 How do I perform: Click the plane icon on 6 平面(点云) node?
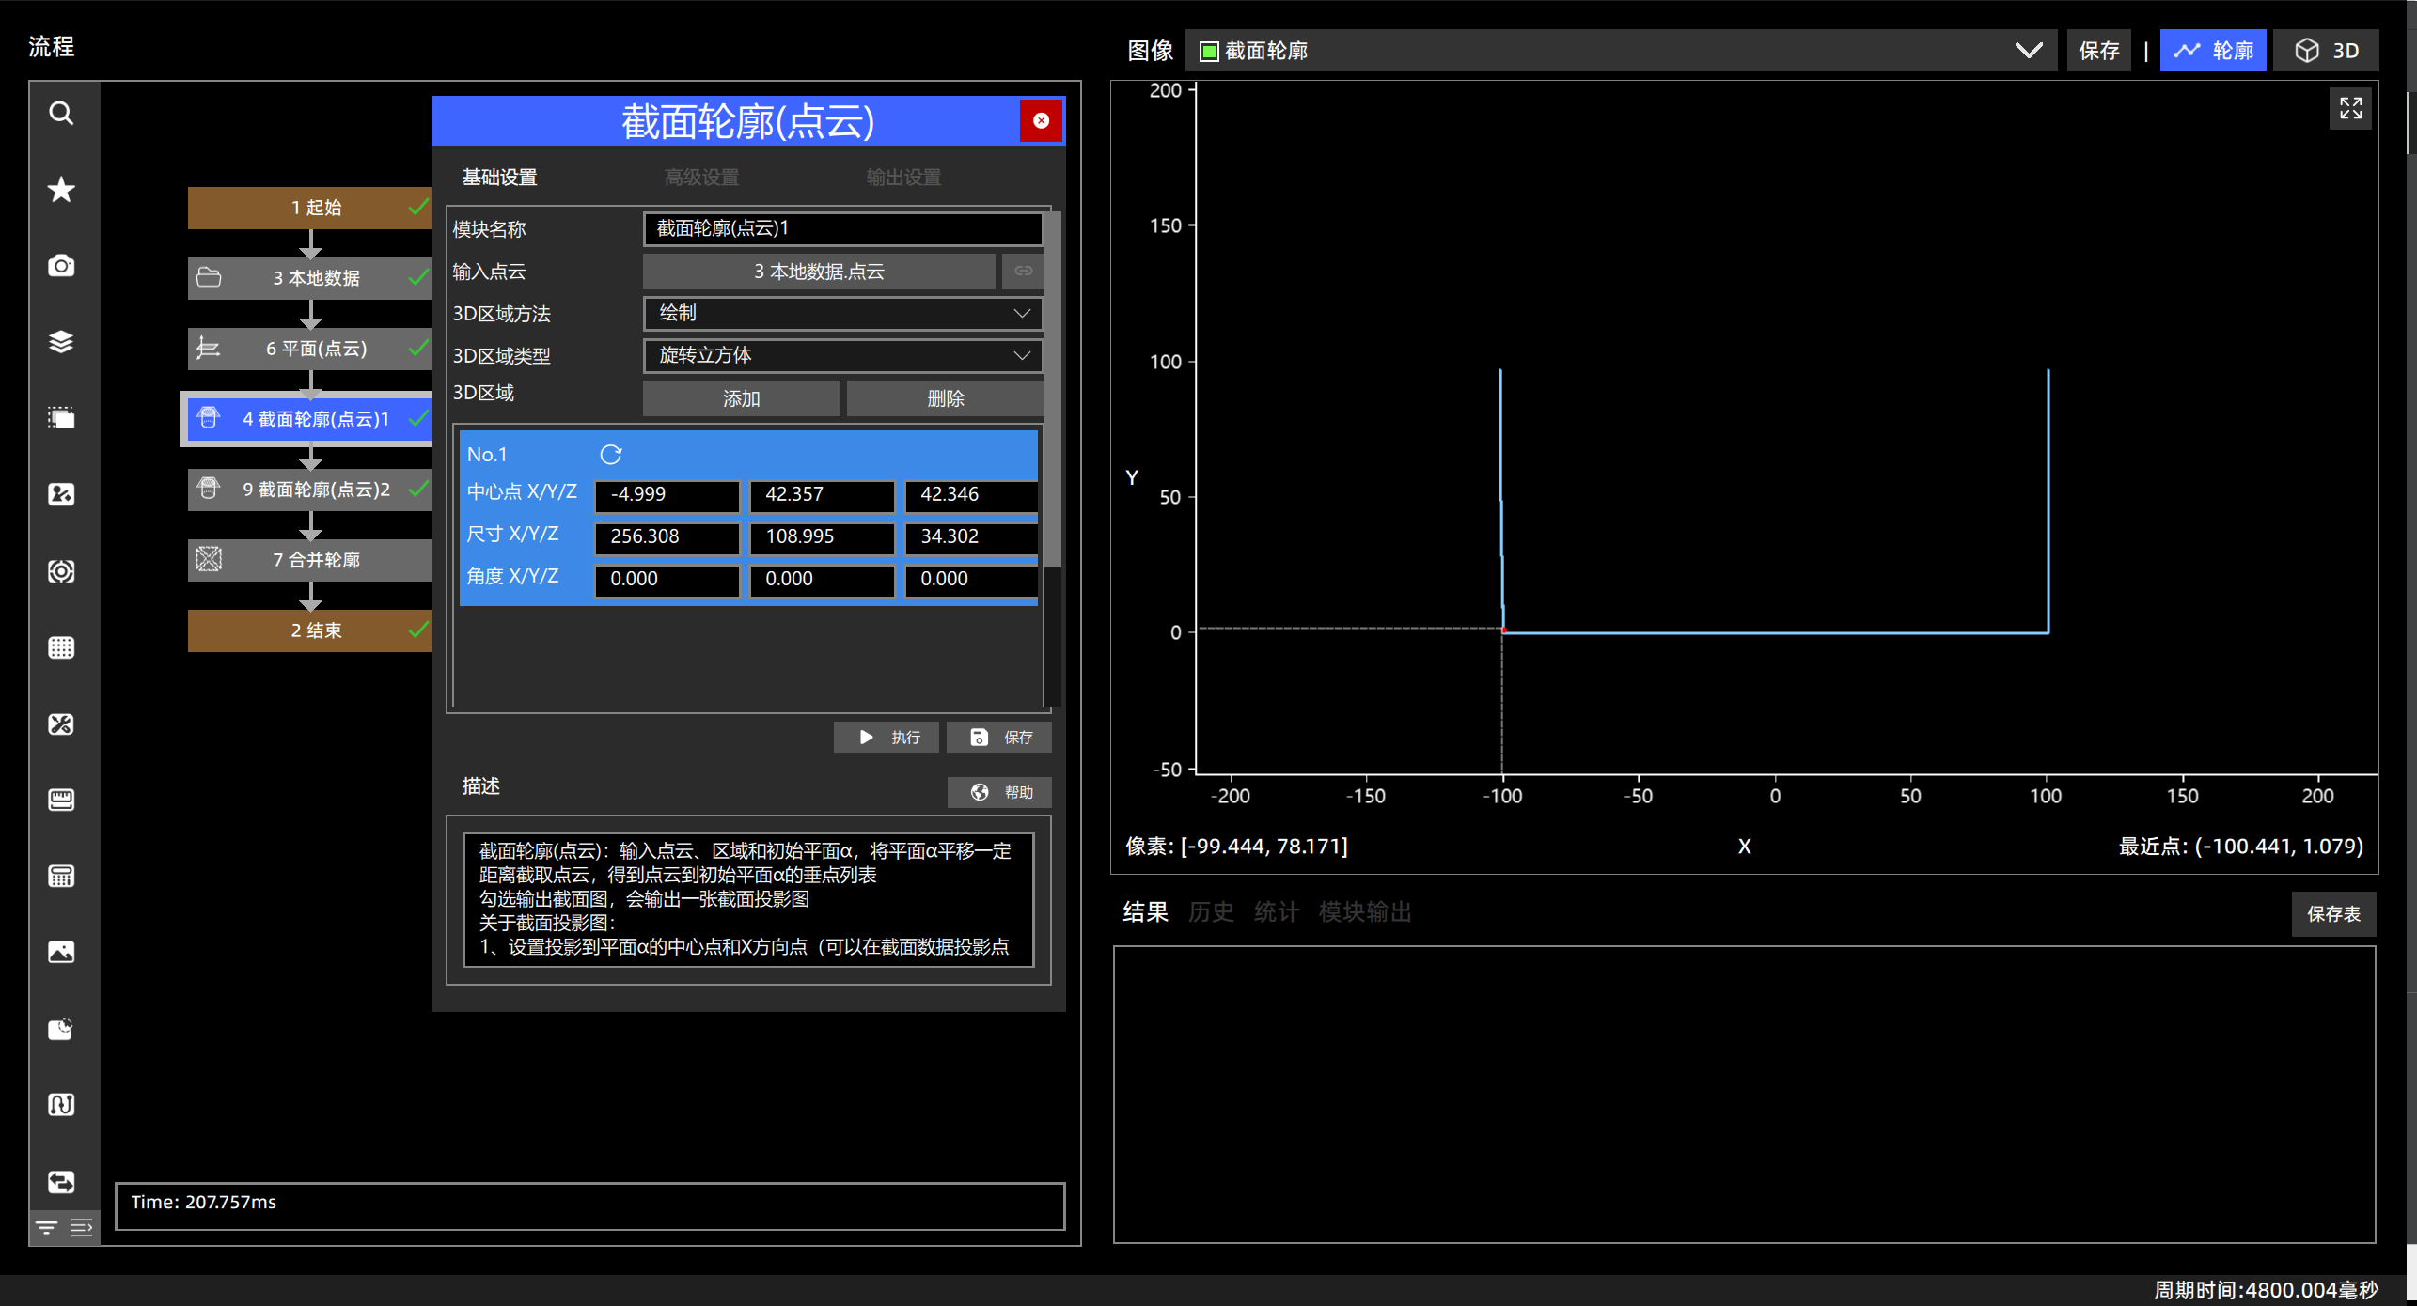click(209, 349)
